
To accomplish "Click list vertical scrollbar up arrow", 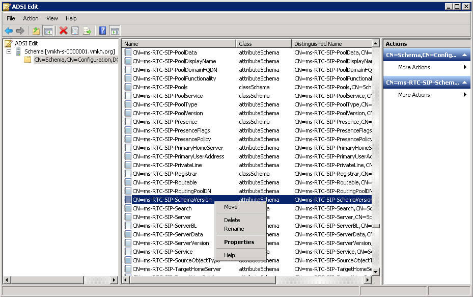I will (376, 44).
